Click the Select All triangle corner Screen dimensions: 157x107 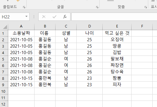[5, 27]
